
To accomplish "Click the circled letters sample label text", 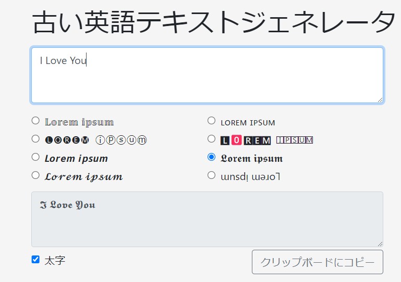I will coord(96,140).
